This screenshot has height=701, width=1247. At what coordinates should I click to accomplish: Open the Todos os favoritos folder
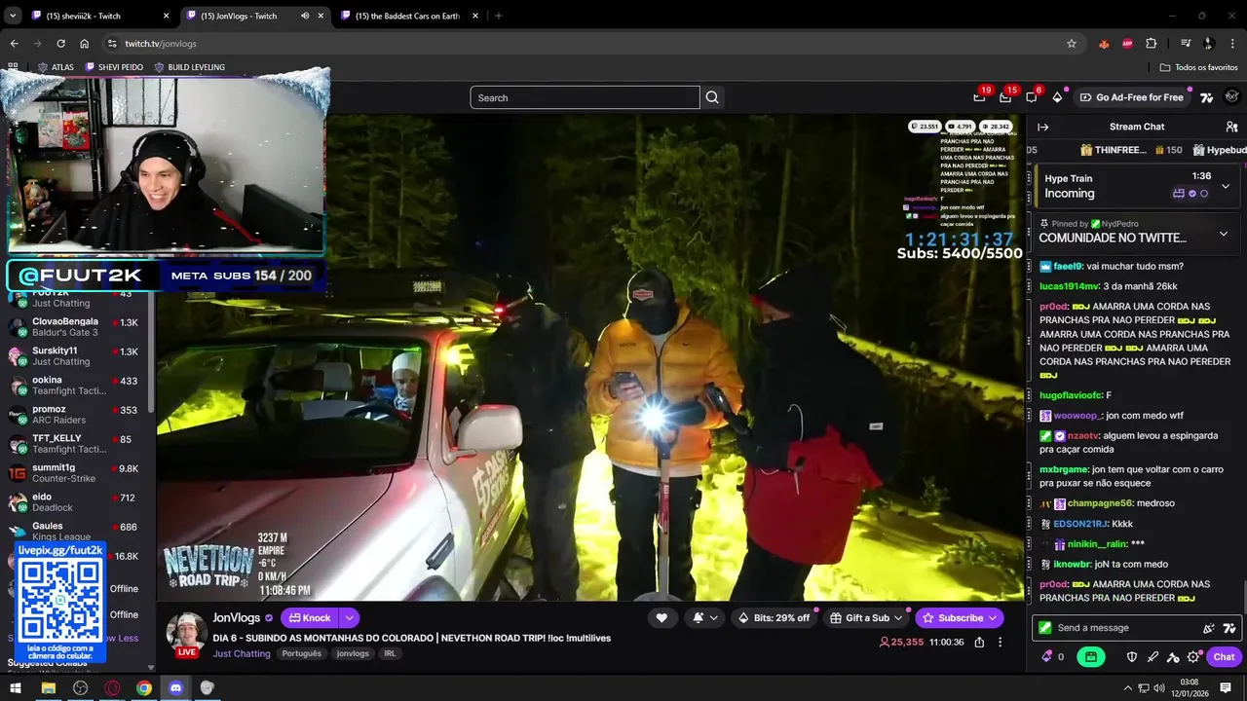tap(1199, 67)
